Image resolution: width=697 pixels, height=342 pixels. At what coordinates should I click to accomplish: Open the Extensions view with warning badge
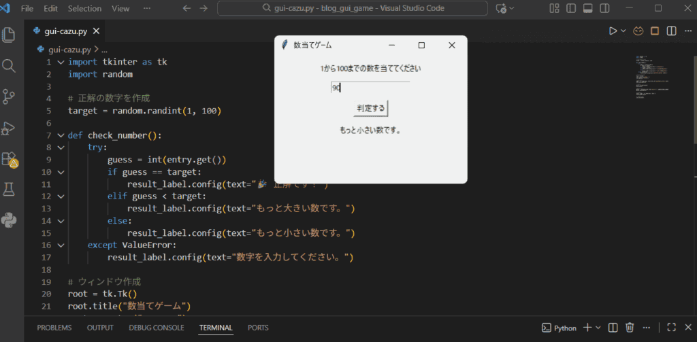[x=10, y=159]
